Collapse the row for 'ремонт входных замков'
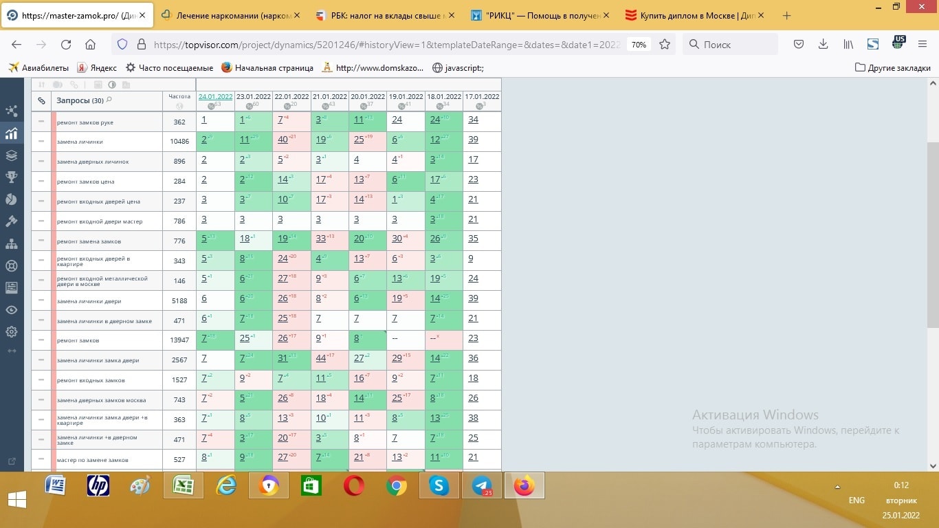 coord(41,380)
